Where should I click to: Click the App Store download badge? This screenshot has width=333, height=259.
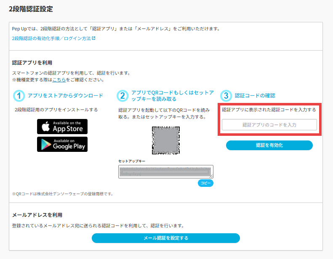[62, 127]
